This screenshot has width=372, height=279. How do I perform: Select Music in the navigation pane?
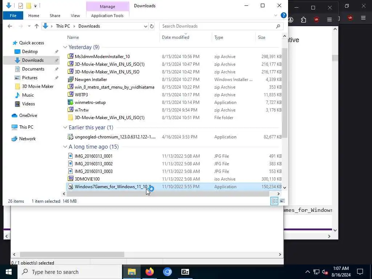28,95
